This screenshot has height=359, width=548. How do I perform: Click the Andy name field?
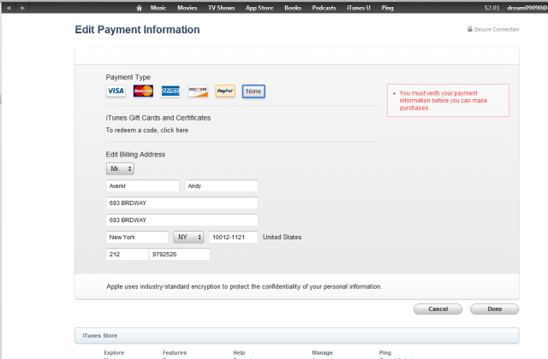coord(221,186)
